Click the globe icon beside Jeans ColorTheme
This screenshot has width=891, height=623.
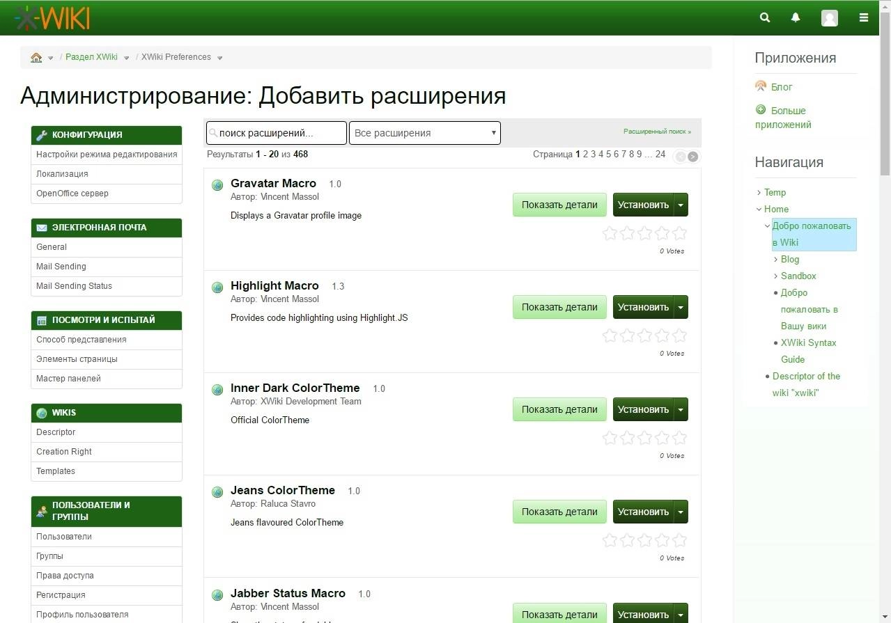pyautogui.click(x=217, y=491)
